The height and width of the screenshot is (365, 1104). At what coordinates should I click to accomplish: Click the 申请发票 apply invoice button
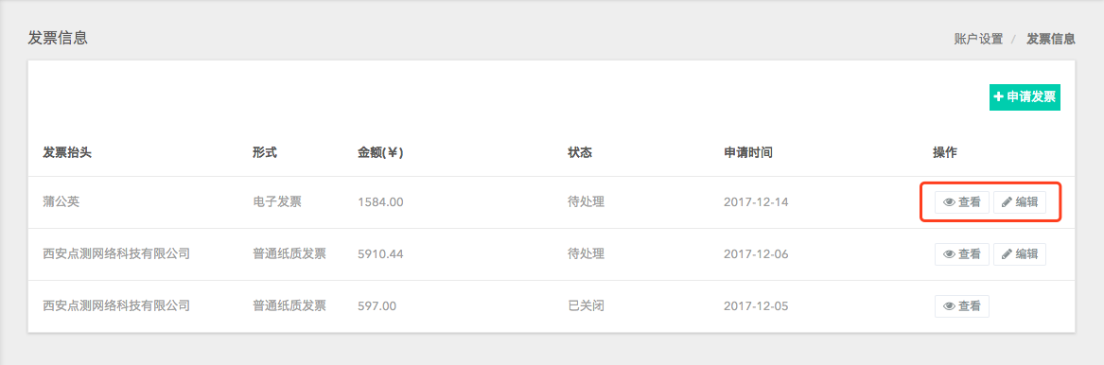tap(1025, 97)
